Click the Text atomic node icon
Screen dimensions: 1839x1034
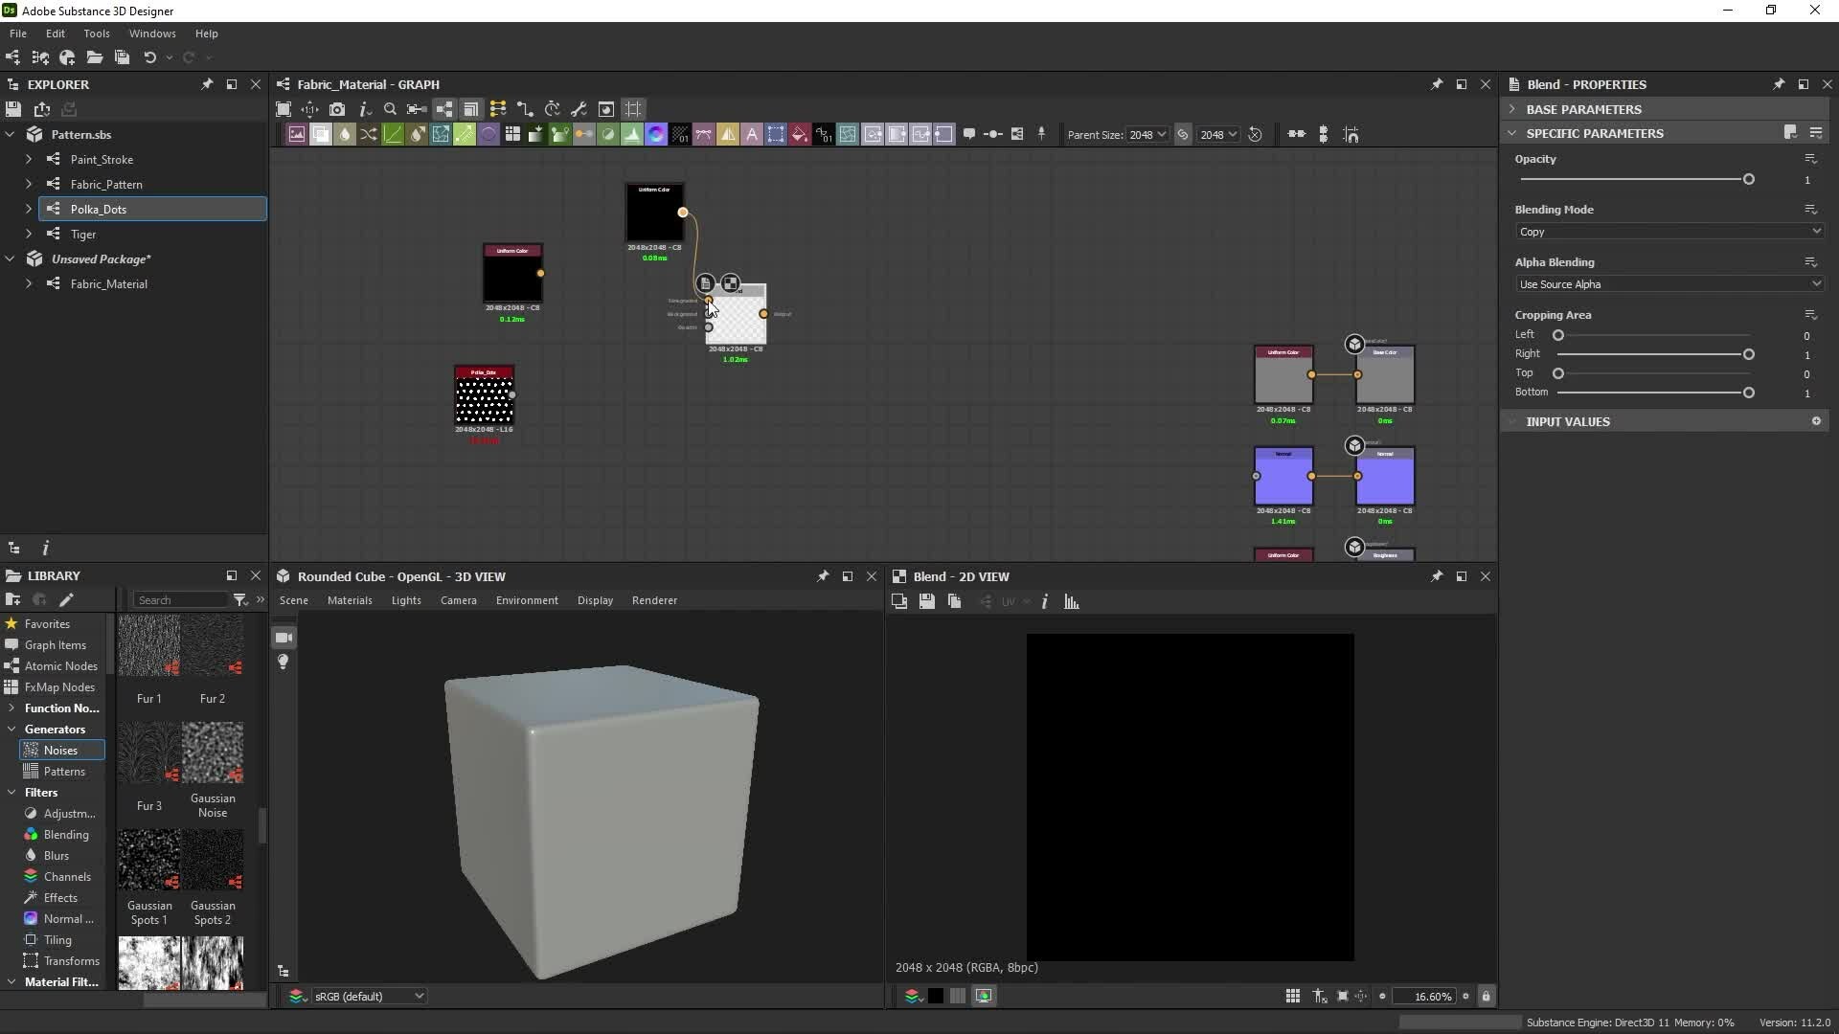point(752,135)
